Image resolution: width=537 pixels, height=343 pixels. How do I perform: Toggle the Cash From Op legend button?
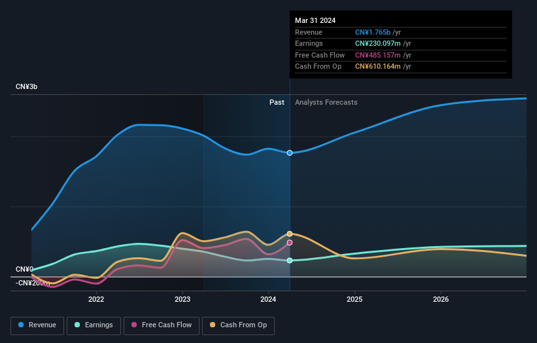coord(238,325)
